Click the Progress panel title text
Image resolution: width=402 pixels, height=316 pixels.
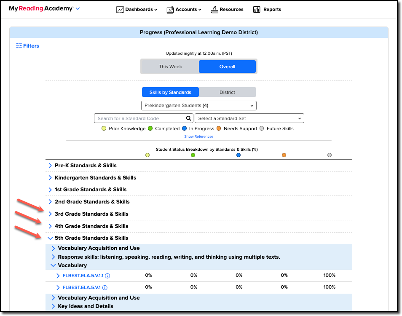pyautogui.click(x=199, y=32)
